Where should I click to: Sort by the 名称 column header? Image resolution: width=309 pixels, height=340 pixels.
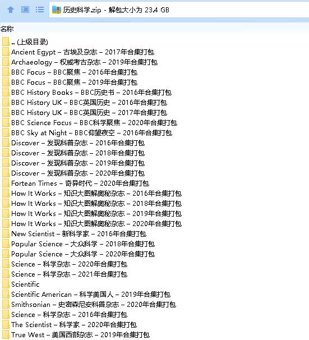click(x=7, y=29)
